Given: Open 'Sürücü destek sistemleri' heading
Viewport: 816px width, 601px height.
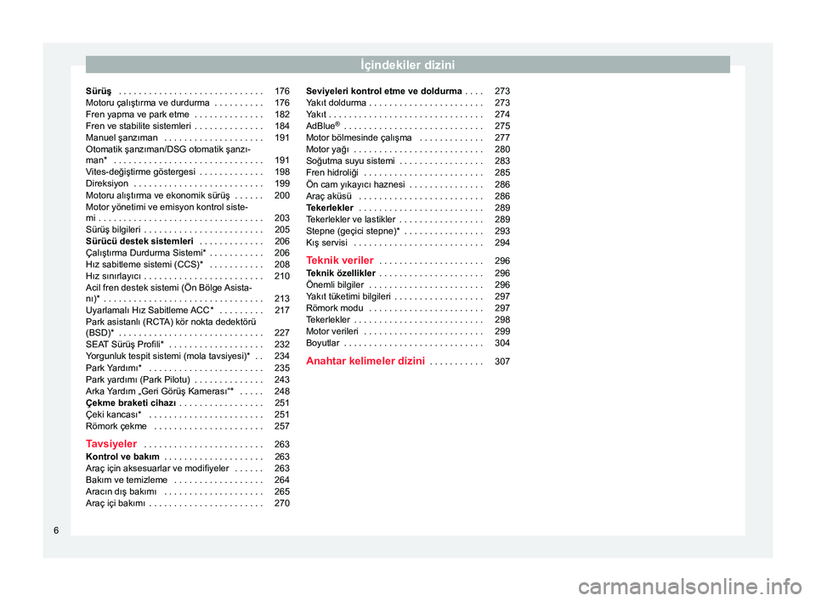Looking at the screenshot, I should point(187,241).
